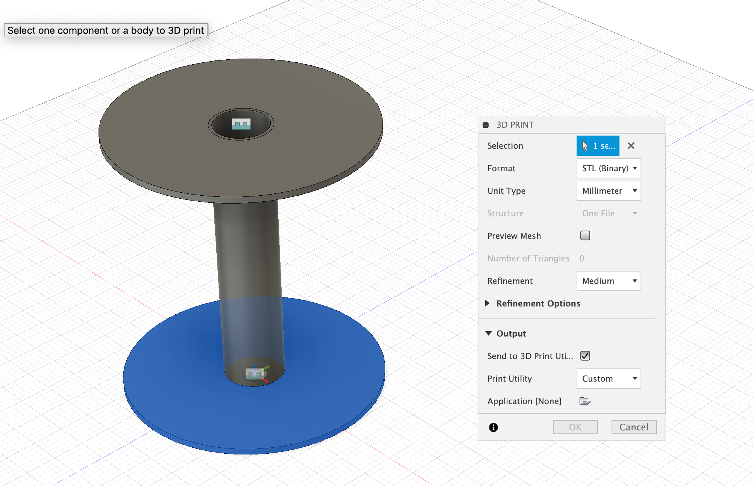Browse for application with the folder icon
Image resolution: width=753 pixels, height=486 pixels.
coord(585,401)
